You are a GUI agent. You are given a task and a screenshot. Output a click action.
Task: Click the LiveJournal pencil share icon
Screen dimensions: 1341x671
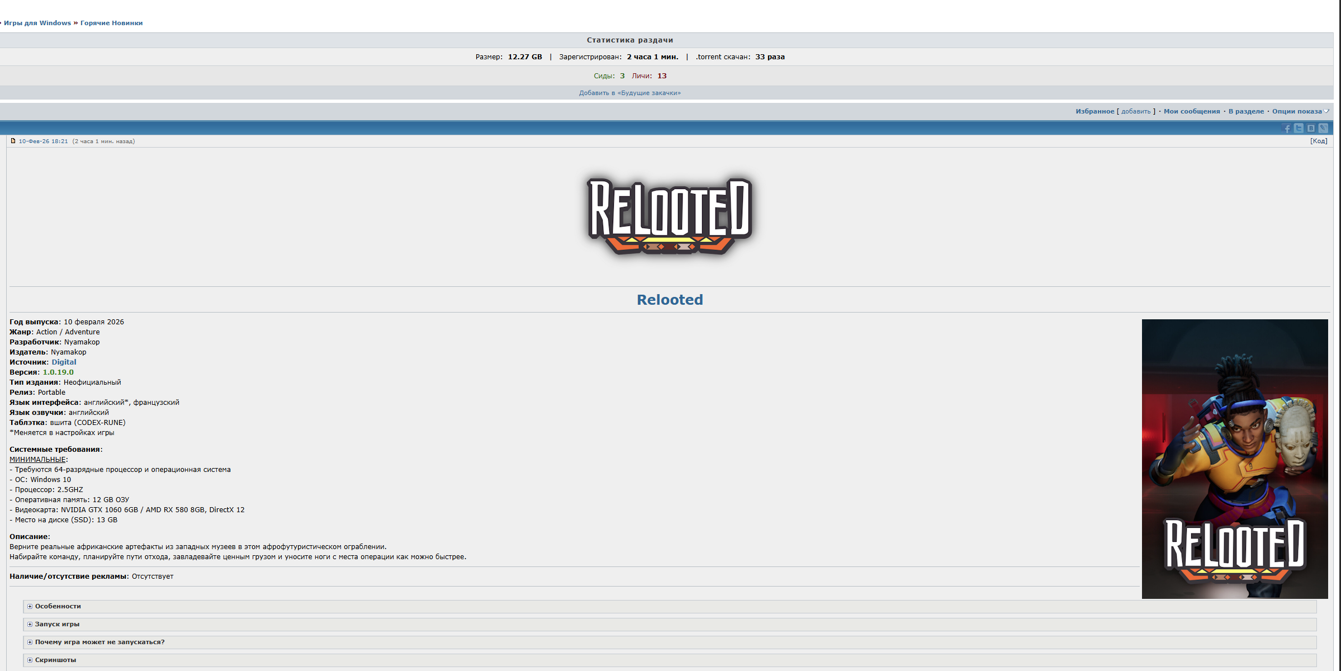[x=1323, y=129]
